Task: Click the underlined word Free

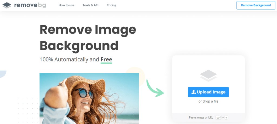Action: 106,60
